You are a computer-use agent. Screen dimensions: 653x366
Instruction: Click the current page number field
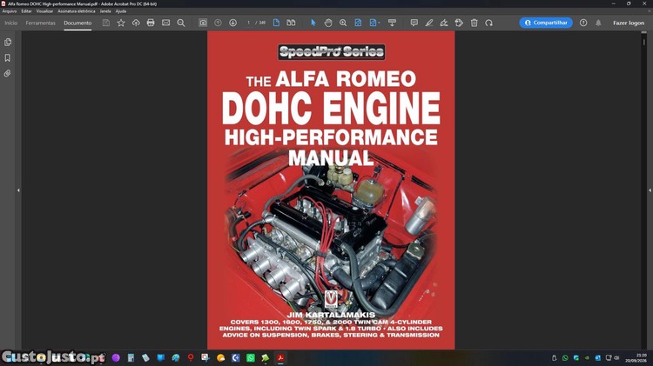click(x=249, y=23)
